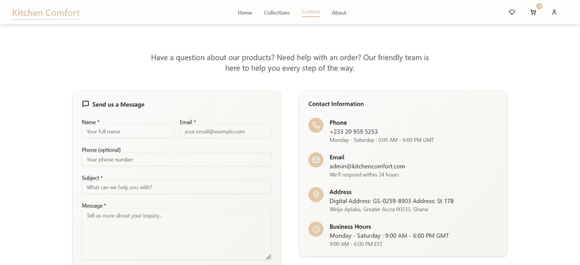Click the email envelope icon
This screenshot has height=265, width=580.
point(316,160)
